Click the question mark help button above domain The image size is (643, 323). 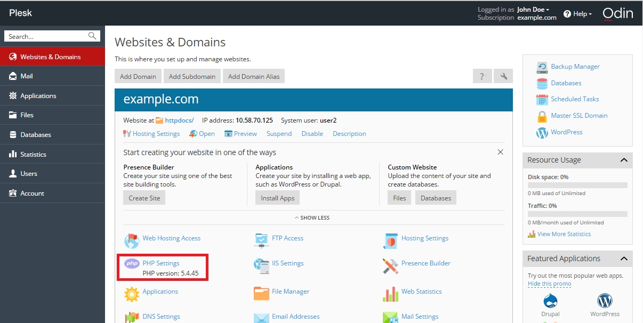point(483,76)
